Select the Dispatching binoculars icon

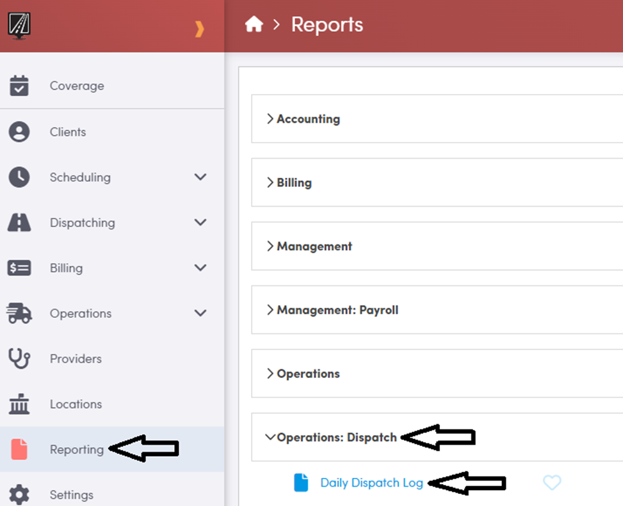19,223
